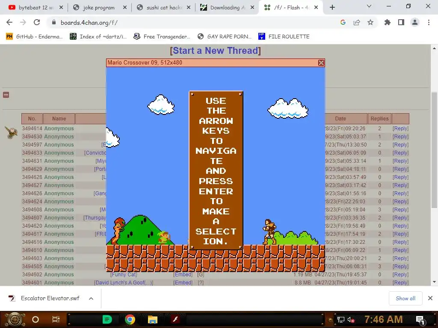Go back to the previous page
The height and width of the screenshot is (328, 438).
pyautogui.click(x=9, y=22)
